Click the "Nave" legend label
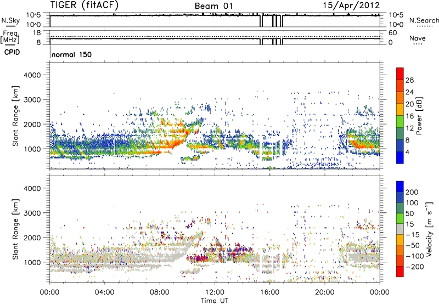Viewport: 439px width, 304px height. 418,38
